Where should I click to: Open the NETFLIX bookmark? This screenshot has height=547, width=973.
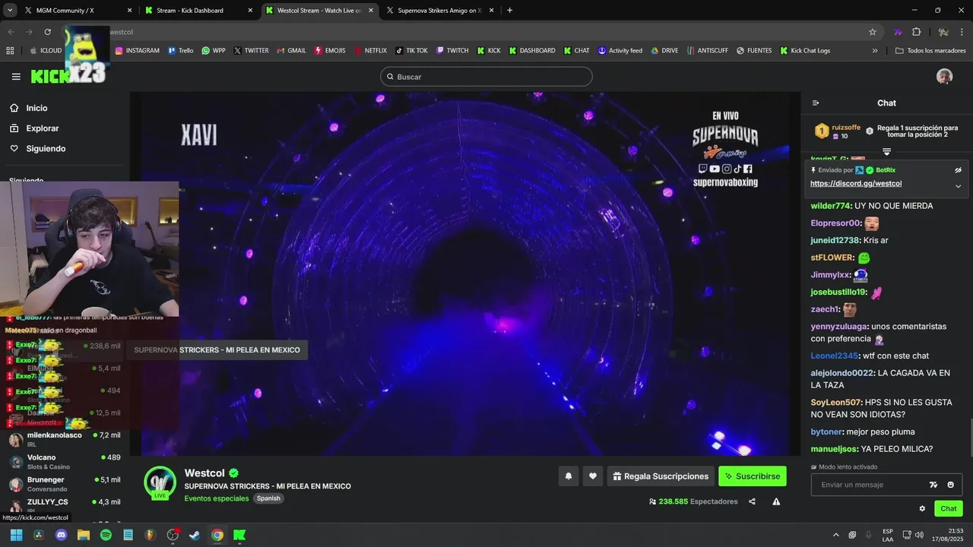pos(370,51)
